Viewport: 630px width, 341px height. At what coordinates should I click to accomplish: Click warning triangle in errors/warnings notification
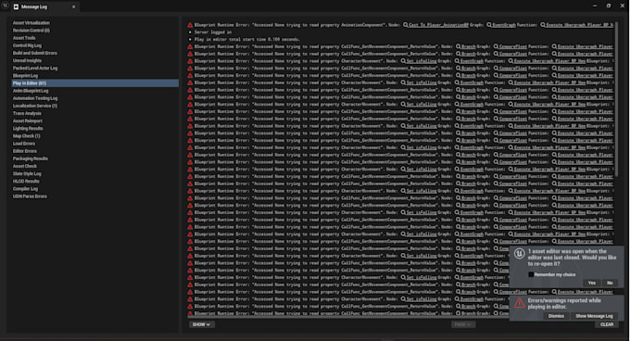(x=519, y=302)
